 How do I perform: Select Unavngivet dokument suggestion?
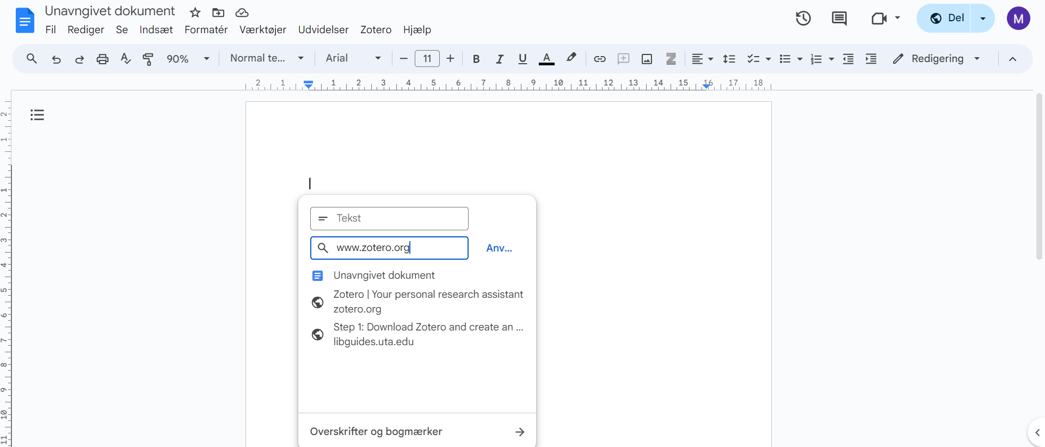coord(417,275)
